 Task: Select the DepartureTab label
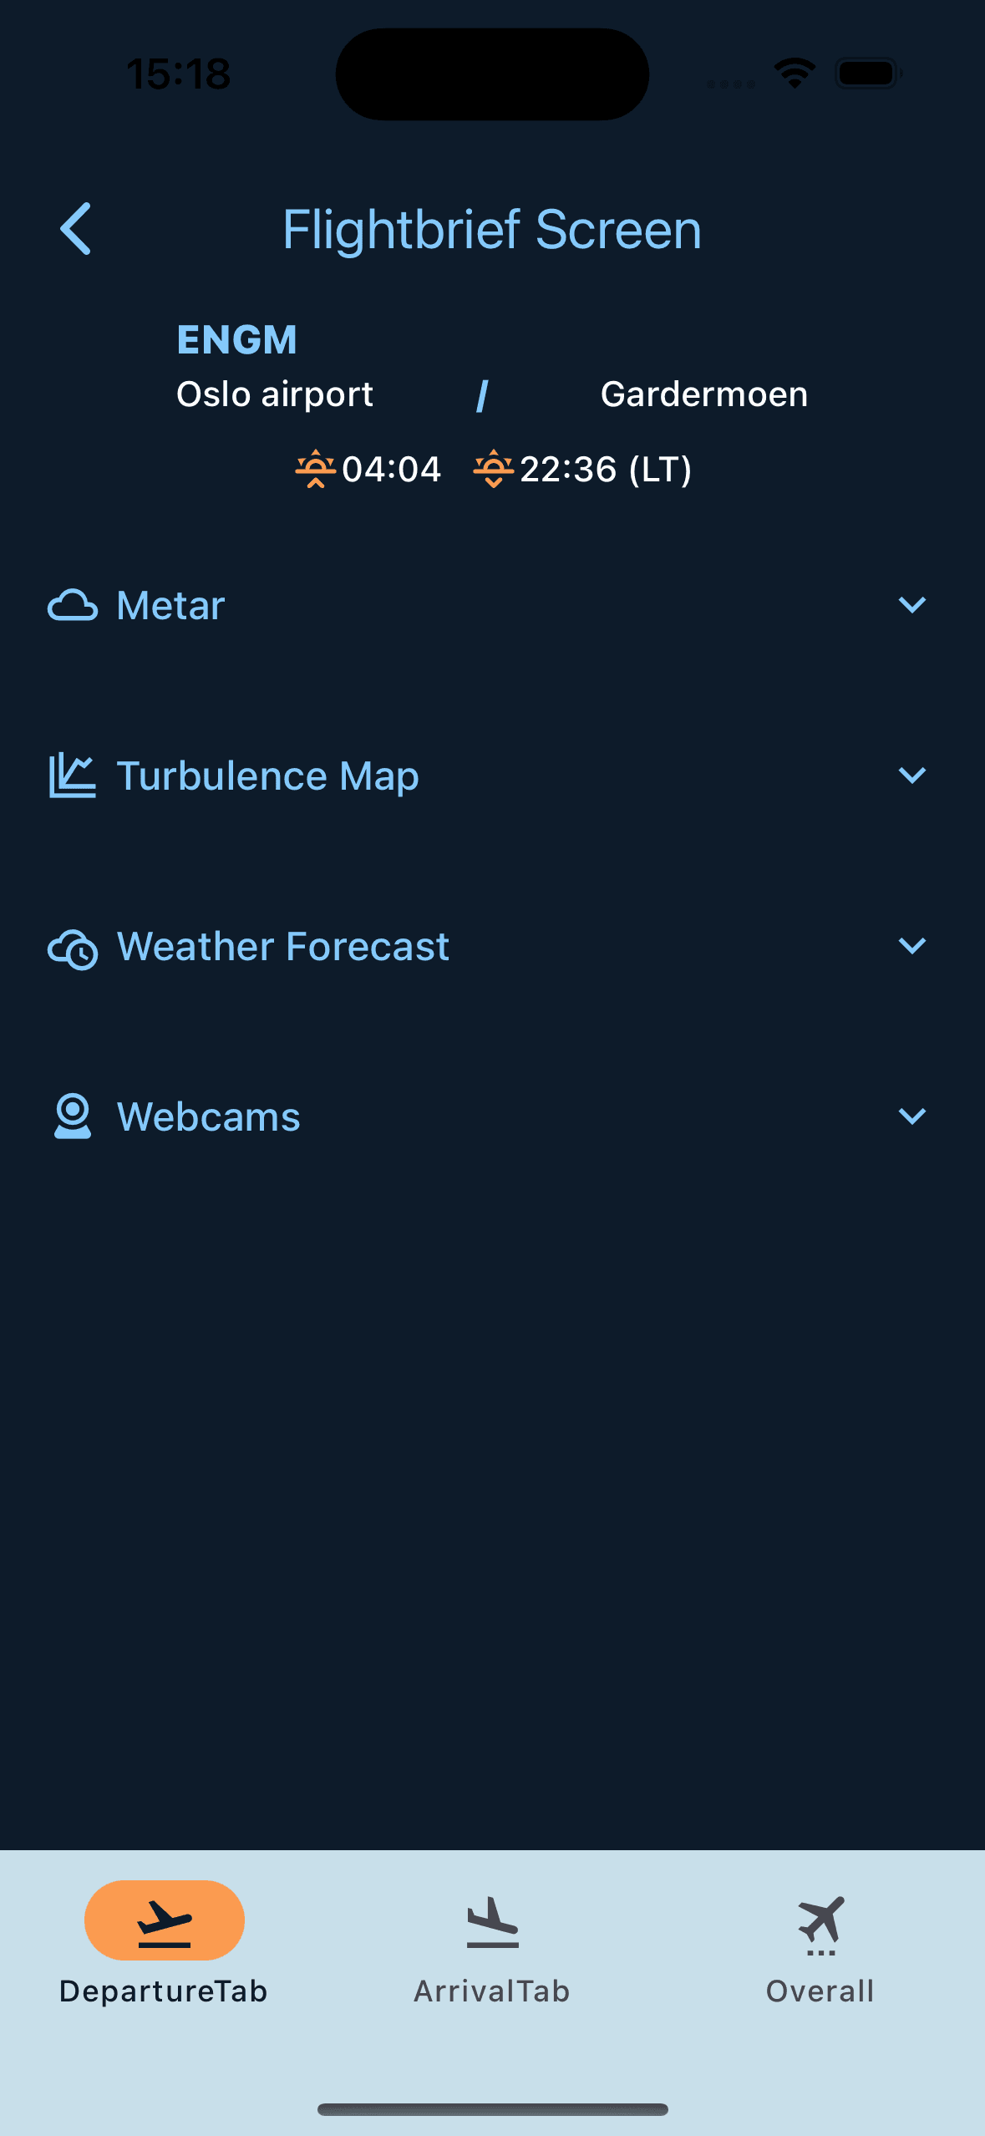point(164,1991)
